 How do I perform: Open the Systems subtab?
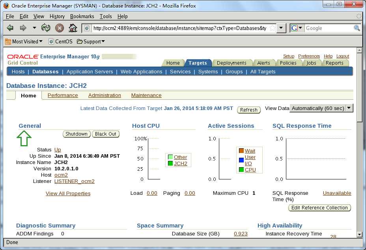tap(208, 72)
